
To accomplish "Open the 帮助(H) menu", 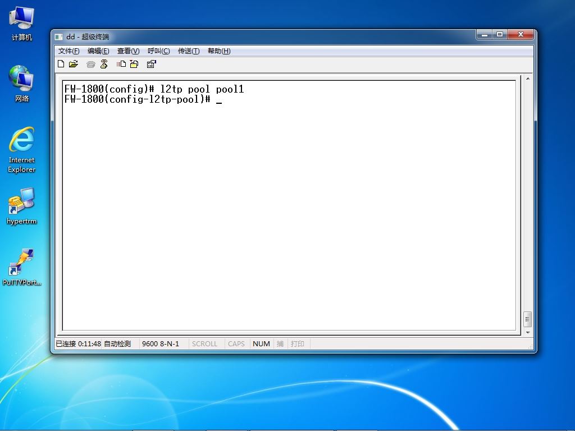I will (219, 51).
